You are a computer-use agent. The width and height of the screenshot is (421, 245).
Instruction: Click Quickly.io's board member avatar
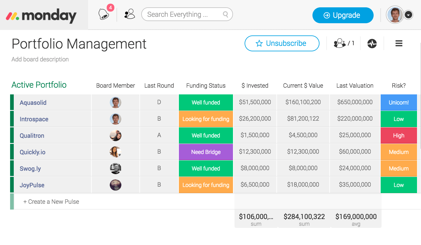116,152
